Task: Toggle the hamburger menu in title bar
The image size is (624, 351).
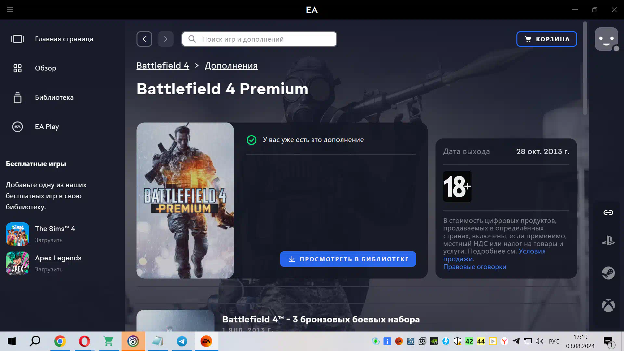Action: point(10,10)
